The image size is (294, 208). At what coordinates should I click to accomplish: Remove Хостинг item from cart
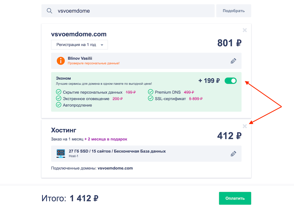pyautogui.click(x=245, y=126)
